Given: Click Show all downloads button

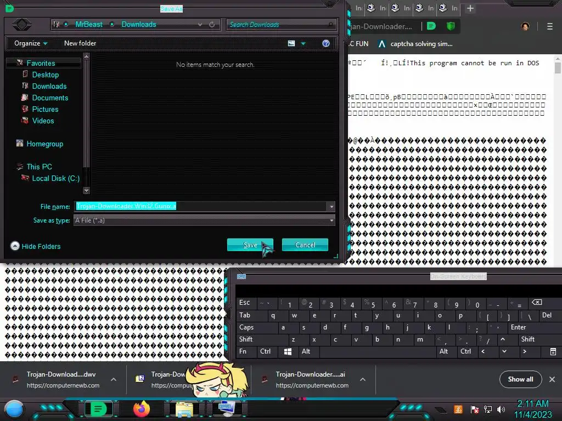Looking at the screenshot, I should pyautogui.click(x=520, y=379).
